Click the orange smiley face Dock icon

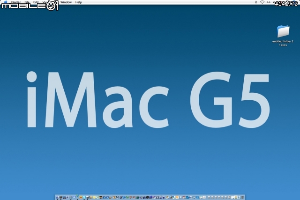pos(81,197)
